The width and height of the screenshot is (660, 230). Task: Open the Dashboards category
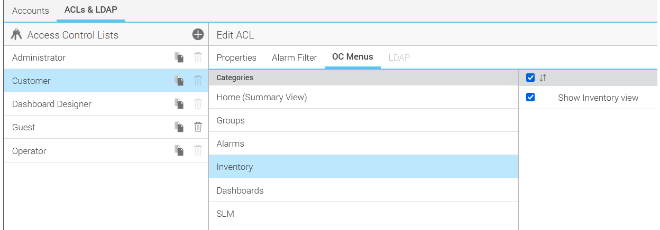(240, 190)
